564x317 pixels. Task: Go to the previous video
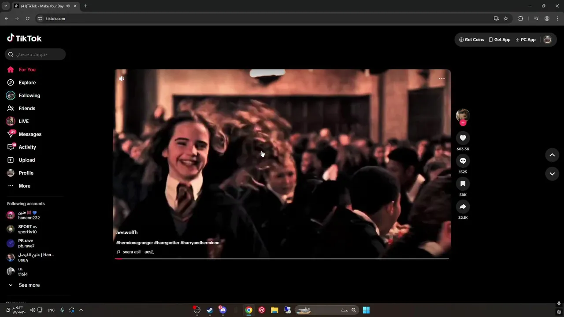tap(552, 155)
